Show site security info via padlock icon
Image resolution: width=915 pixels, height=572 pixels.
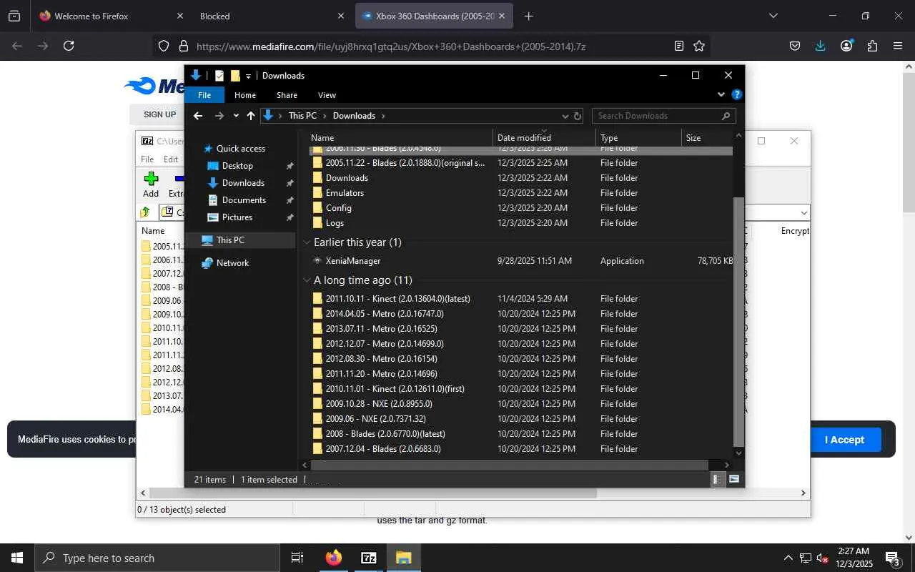(x=183, y=46)
